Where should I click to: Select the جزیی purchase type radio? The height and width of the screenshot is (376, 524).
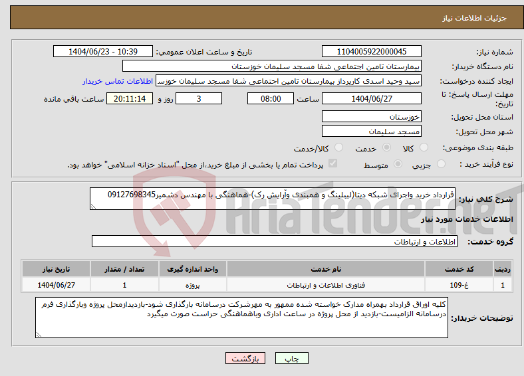pyautogui.click(x=441, y=163)
